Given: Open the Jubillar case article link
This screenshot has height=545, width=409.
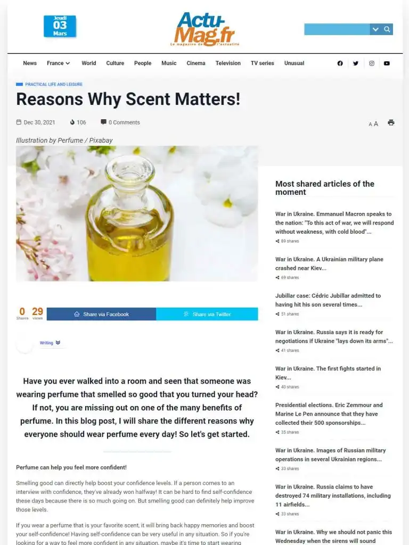Looking at the screenshot, I should coord(328,300).
